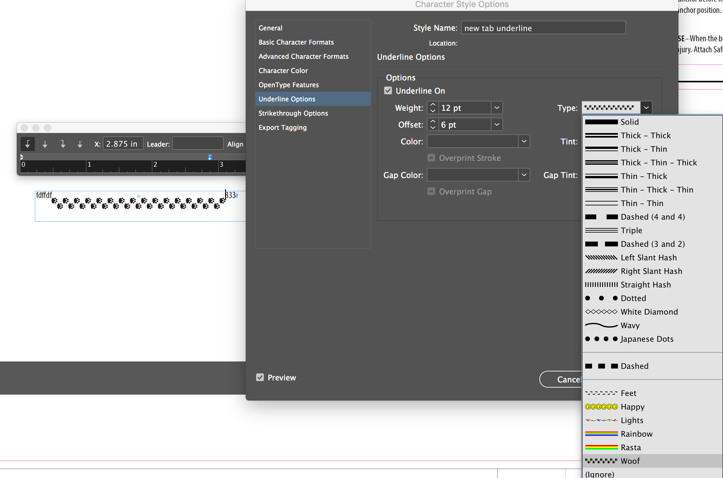Select the left-justified tab icon
The width and height of the screenshot is (723, 478).
(x=28, y=144)
